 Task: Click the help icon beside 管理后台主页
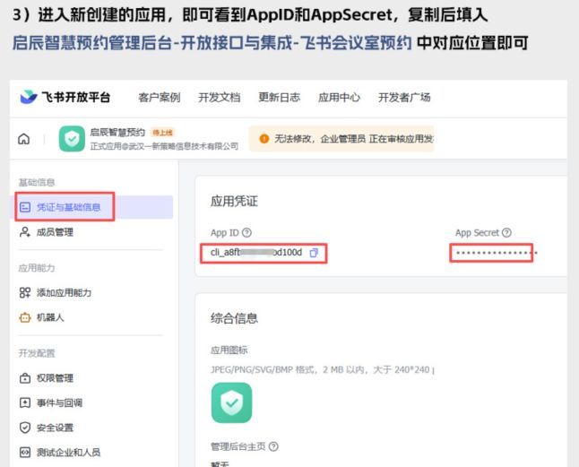[273, 445]
